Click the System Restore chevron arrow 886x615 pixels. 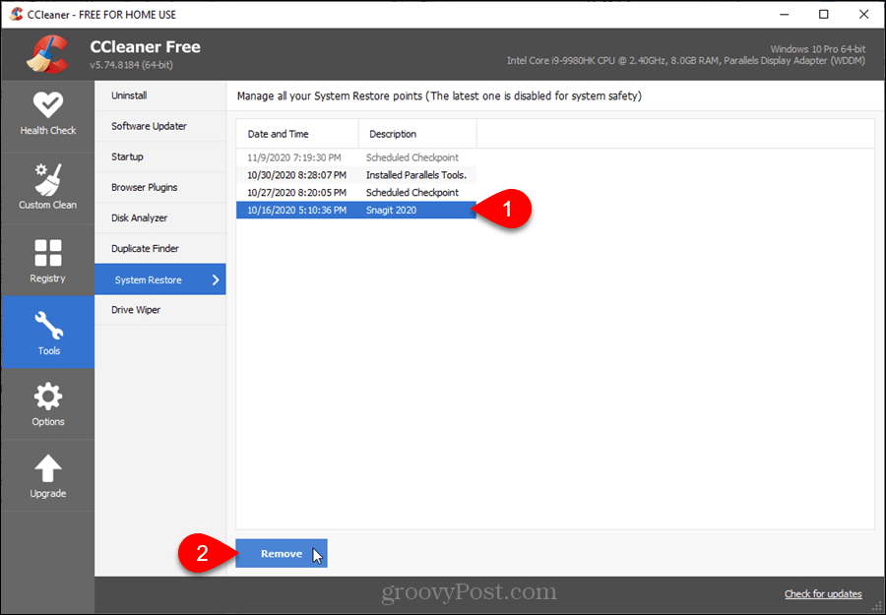216,279
